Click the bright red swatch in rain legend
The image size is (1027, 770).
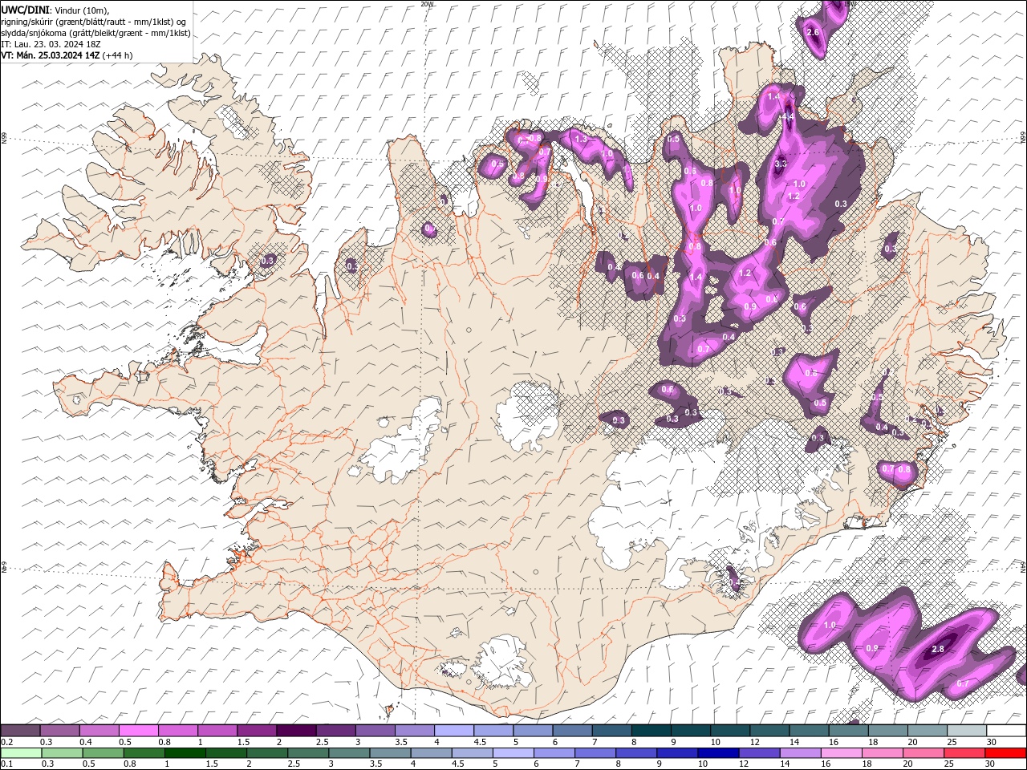tap(1005, 753)
